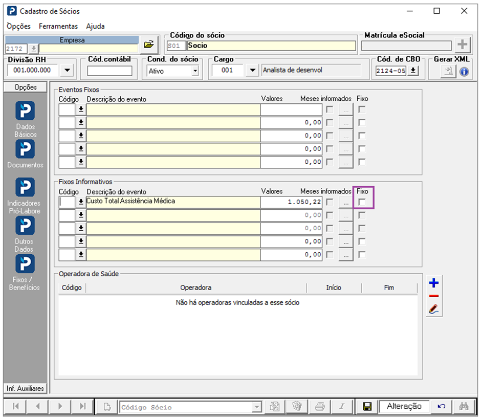The width and height of the screenshot is (481, 419).
Task: Open the Ajuda menu
Action: point(95,27)
